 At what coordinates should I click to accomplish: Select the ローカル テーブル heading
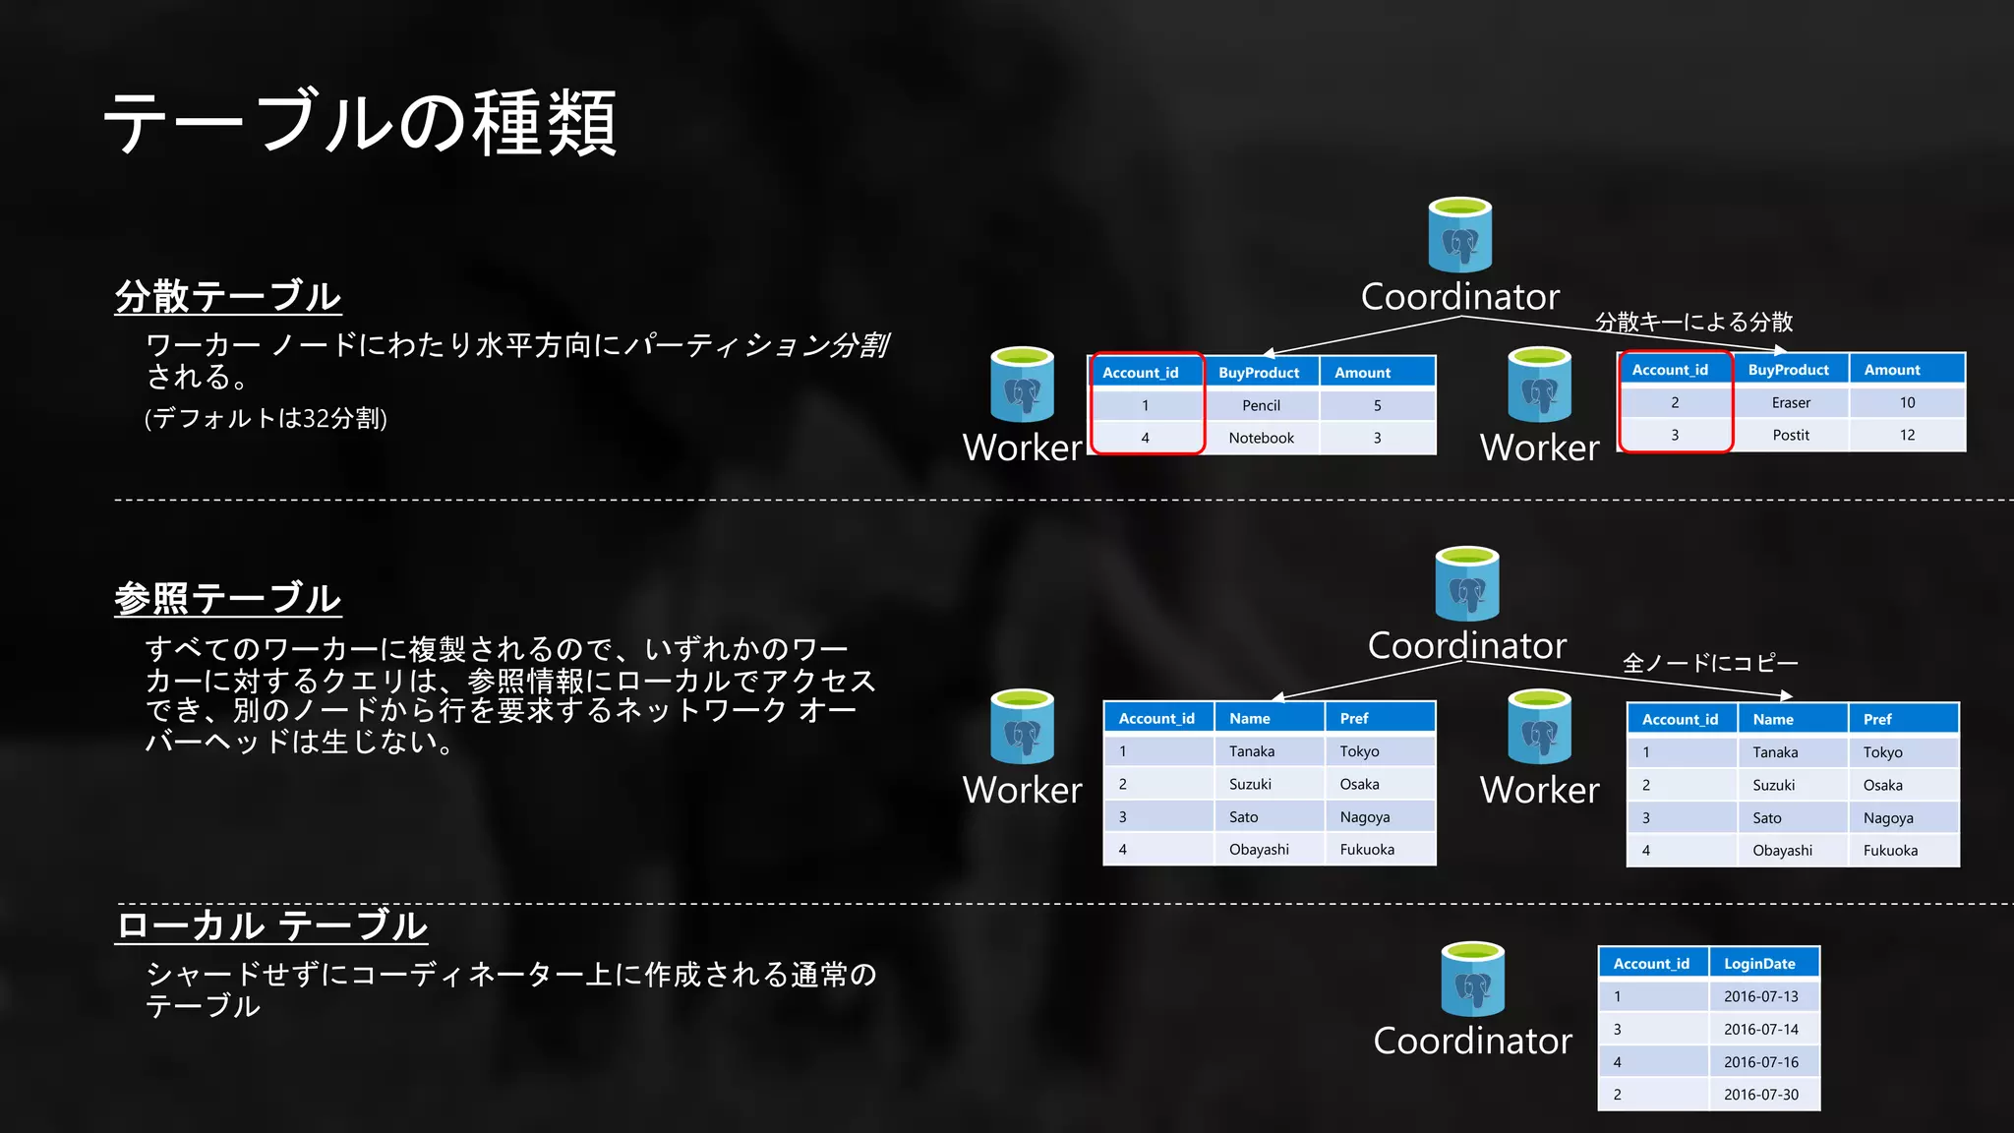[x=271, y=925]
